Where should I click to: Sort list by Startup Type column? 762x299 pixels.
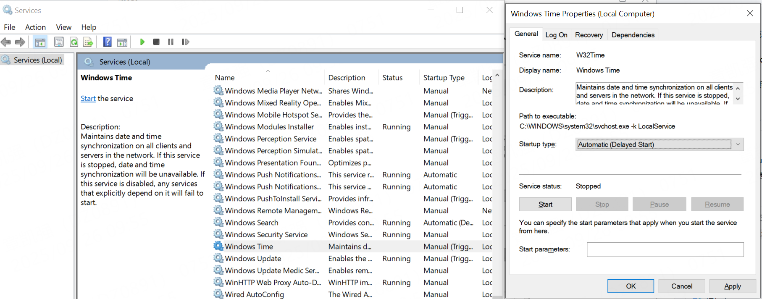(444, 78)
